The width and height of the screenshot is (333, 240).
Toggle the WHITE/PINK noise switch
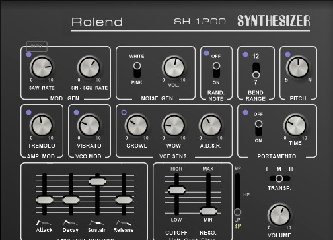tap(137, 70)
